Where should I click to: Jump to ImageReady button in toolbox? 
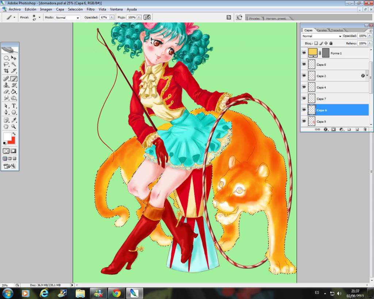click(9, 166)
